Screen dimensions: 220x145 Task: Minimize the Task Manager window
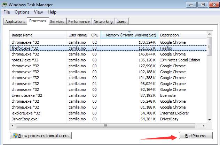coord(191,5)
